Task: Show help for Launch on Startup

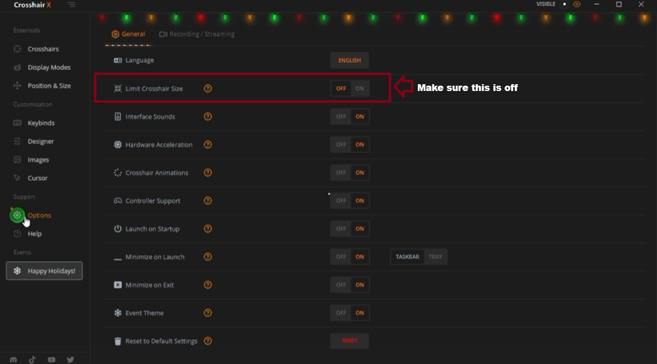Action: tap(208, 229)
